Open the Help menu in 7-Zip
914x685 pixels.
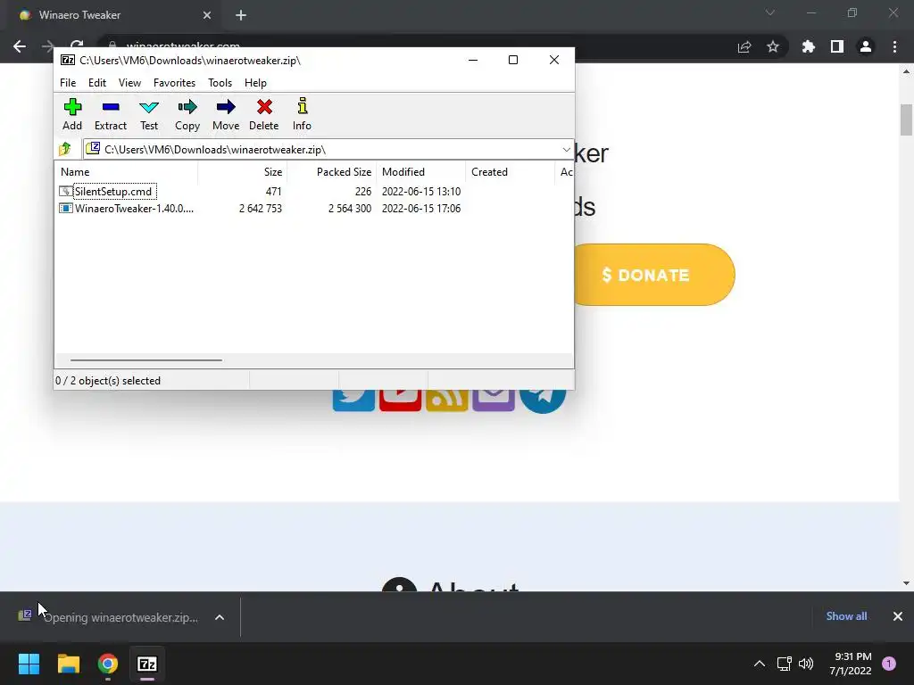[x=255, y=83]
